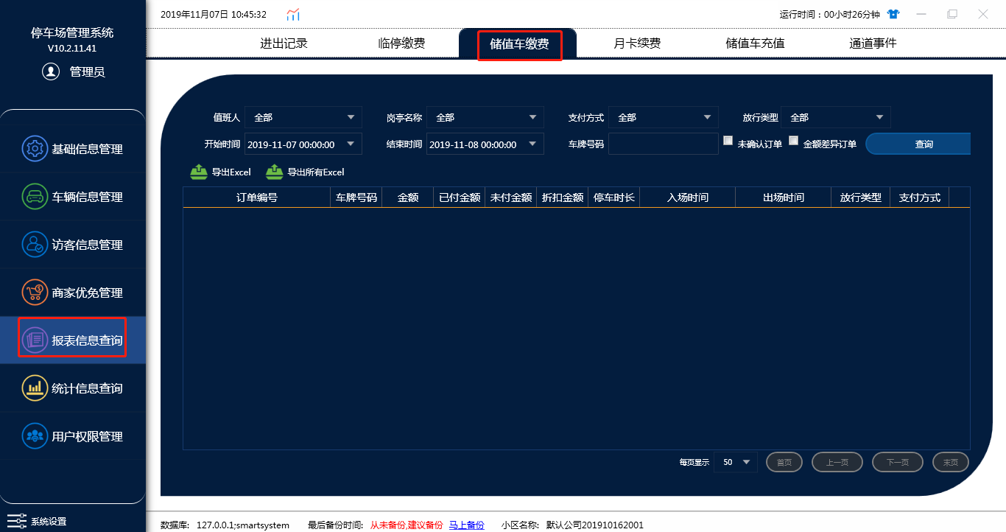Image resolution: width=1006 pixels, height=532 pixels.
Task: Click the 出场时间 column header
Action: [x=784, y=197]
